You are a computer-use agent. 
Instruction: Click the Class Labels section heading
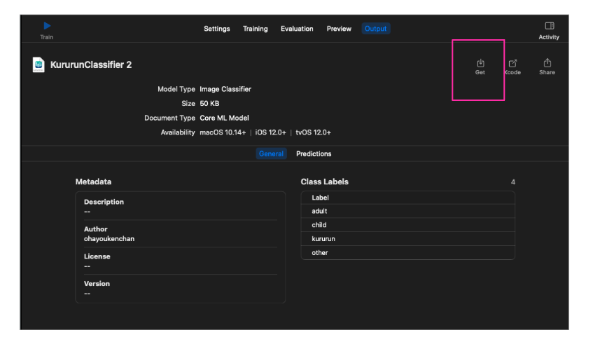tap(324, 182)
